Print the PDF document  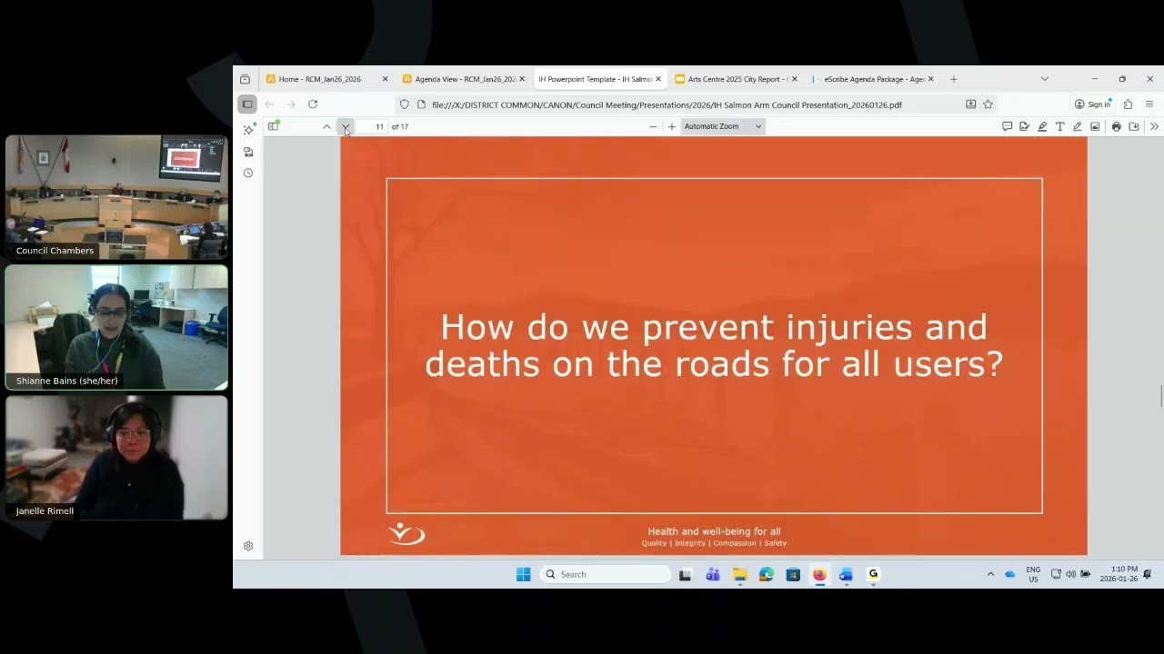pyautogui.click(x=1116, y=126)
